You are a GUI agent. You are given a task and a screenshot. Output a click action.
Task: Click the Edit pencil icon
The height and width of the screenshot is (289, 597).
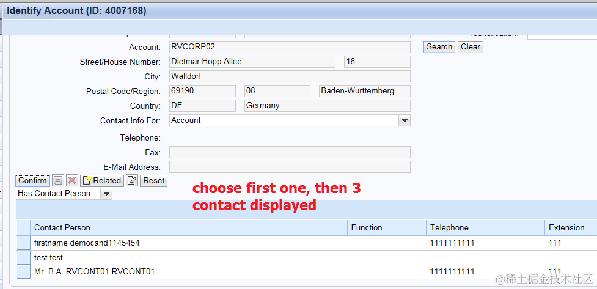[132, 180]
